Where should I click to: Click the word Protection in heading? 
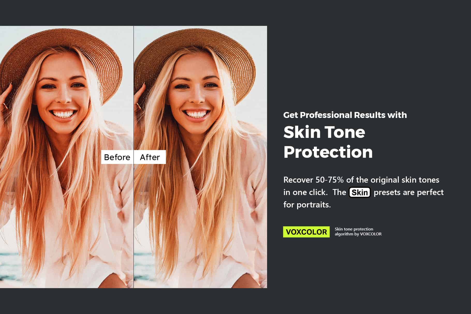click(328, 152)
